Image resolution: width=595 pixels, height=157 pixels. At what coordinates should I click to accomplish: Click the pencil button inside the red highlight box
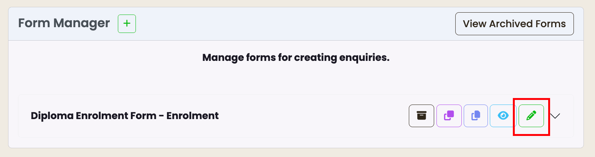[x=531, y=116]
